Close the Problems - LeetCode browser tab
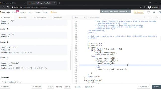Viewport: 161px width, 90px height. click(x=25, y=3)
